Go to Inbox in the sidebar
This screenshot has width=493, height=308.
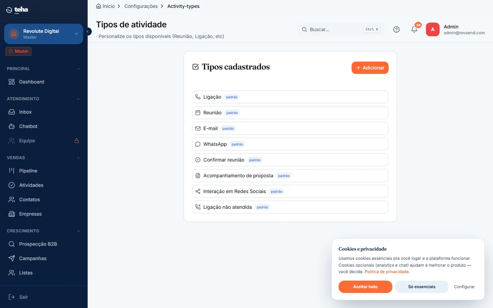tap(44, 112)
